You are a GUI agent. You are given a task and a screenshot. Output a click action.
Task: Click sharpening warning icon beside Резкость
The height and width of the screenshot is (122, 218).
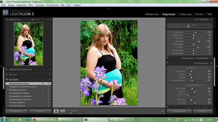coord(169,68)
